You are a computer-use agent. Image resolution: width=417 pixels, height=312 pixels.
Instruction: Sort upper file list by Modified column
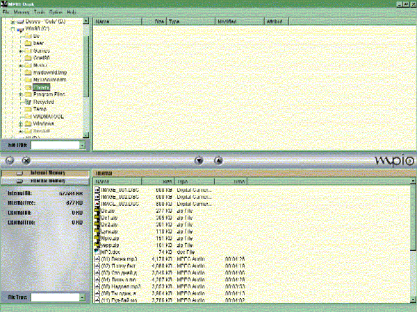coord(240,21)
